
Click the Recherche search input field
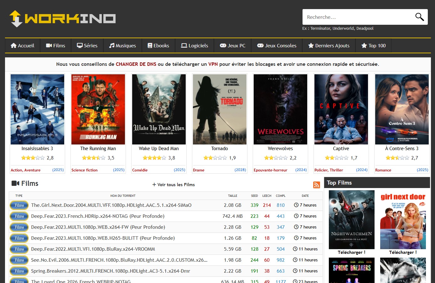tap(357, 17)
